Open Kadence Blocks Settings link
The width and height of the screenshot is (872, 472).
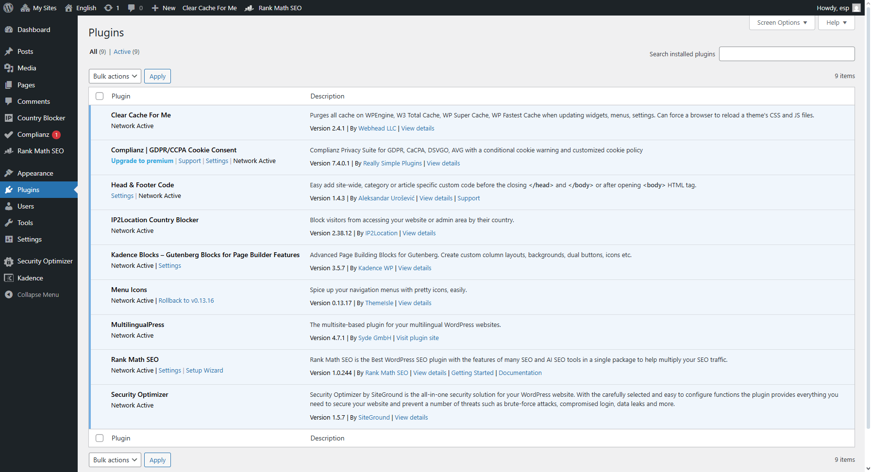point(170,266)
